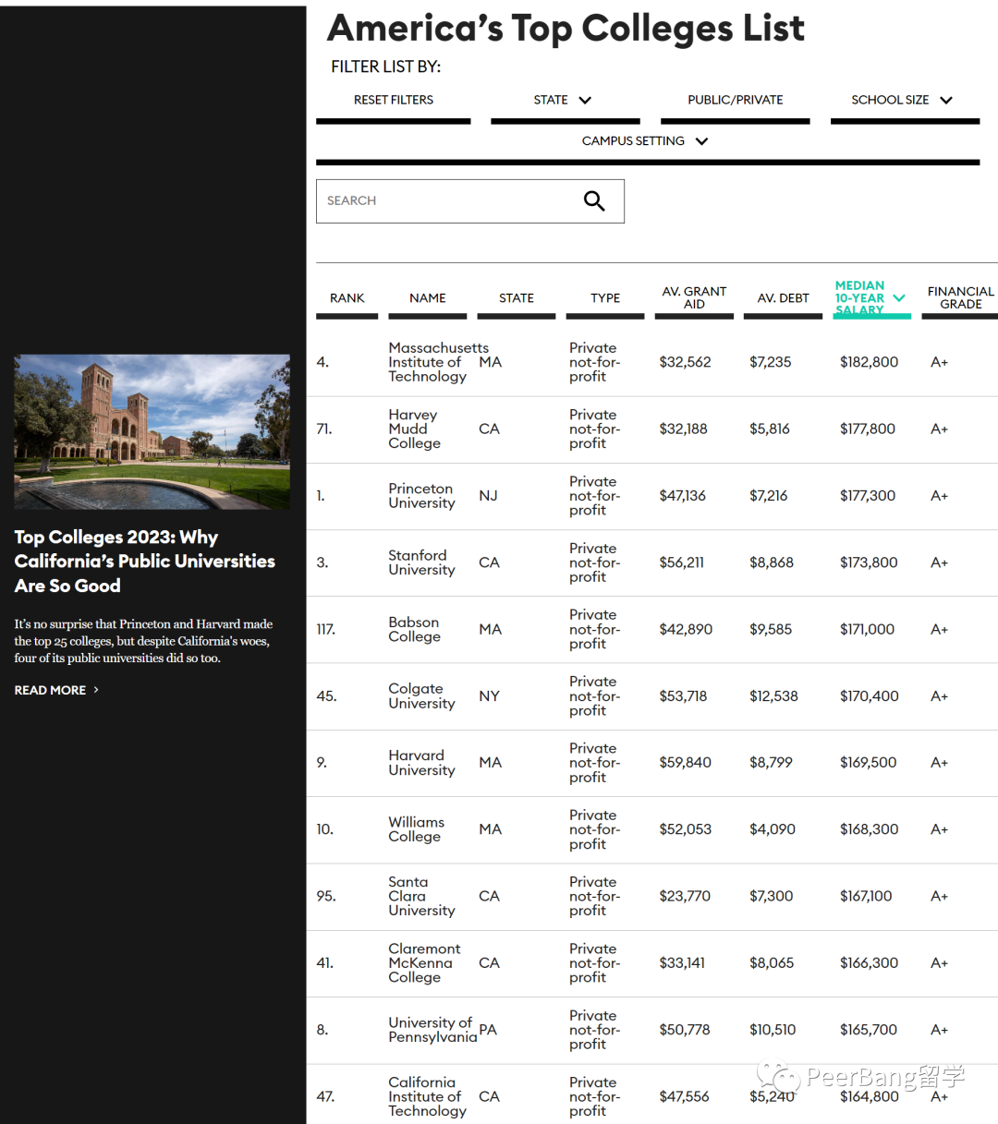Viewport: 998px width, 1124px height.
Task: Sort by the RANK column header
Action: pos(347,298)
